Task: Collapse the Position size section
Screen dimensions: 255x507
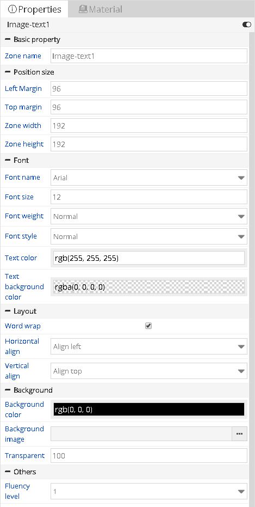Action: tap(8, 72)
